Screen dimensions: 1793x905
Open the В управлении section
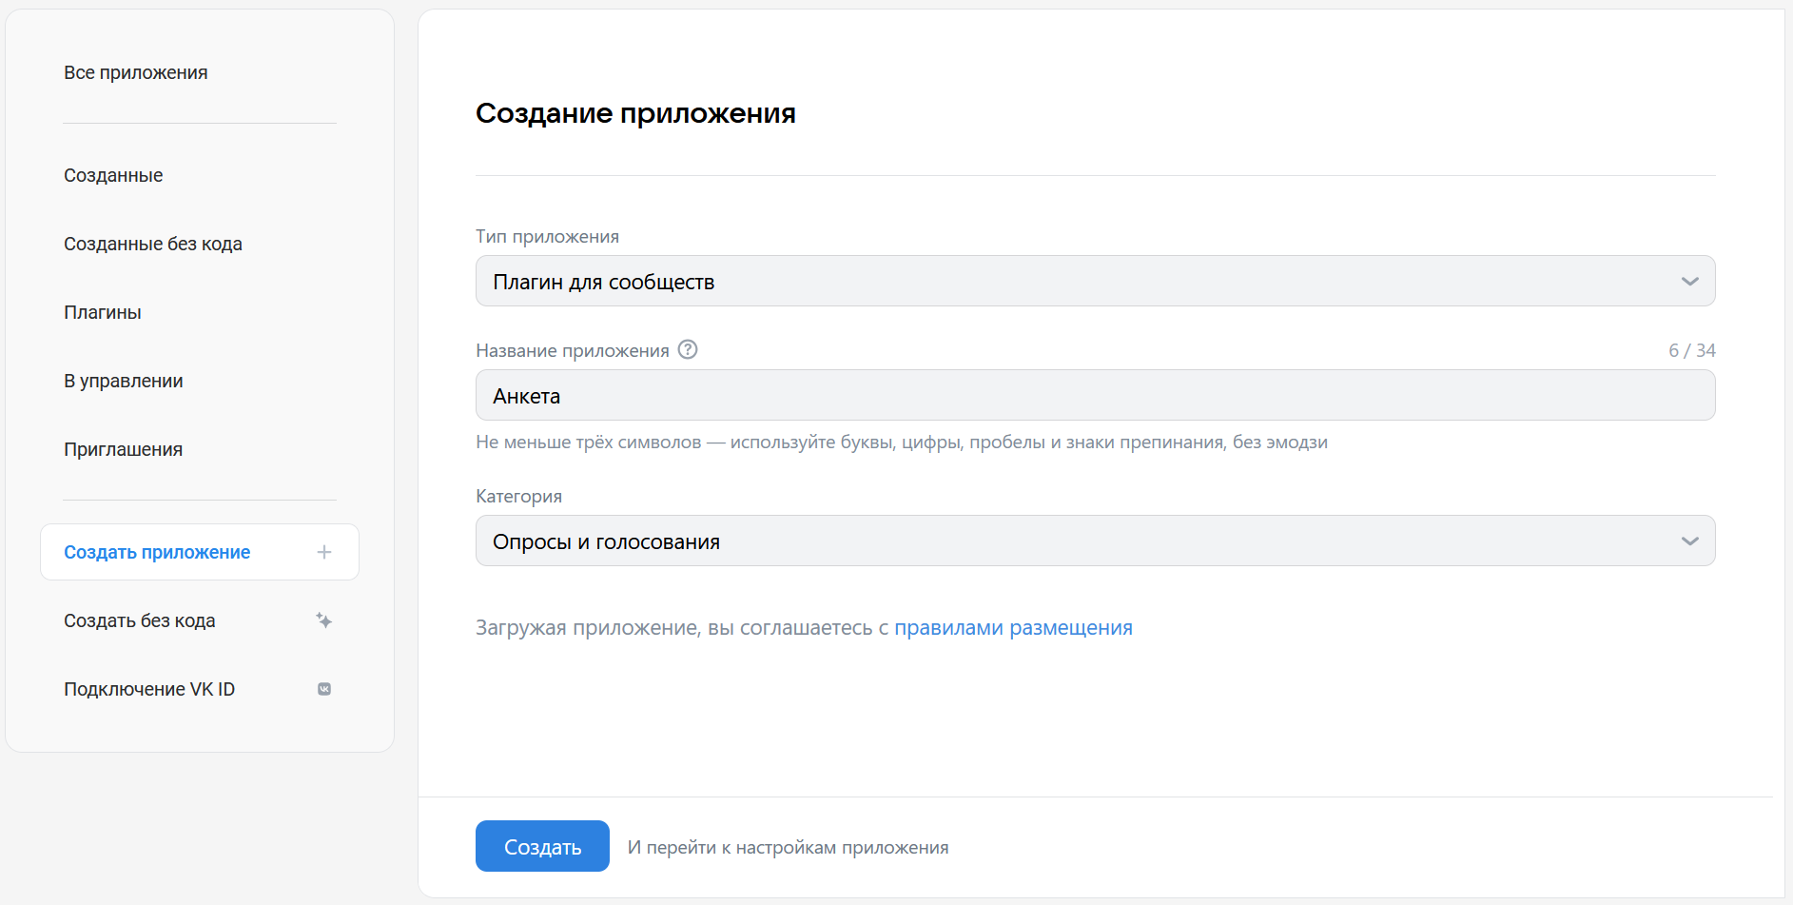(123, 381)
